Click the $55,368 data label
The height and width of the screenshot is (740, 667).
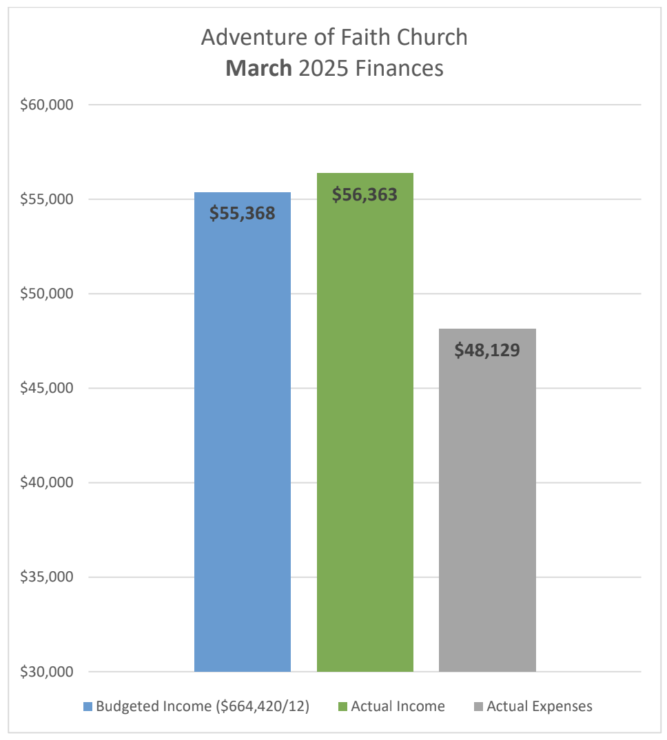click(243, 214)
